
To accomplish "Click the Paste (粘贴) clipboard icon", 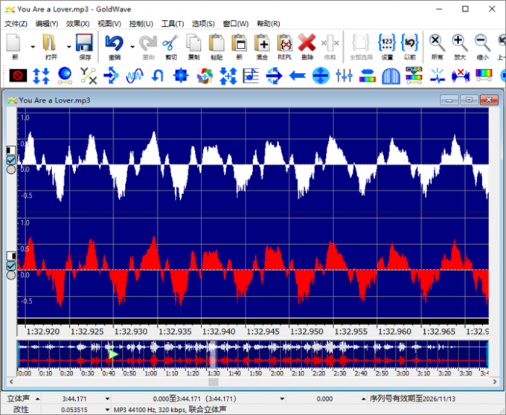I will [x=217, y=43].
